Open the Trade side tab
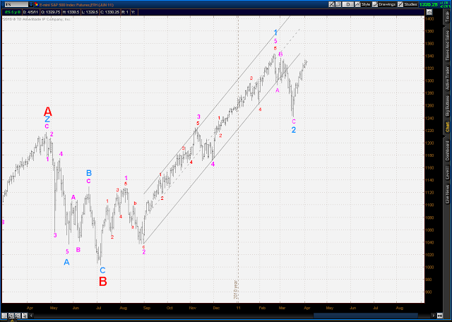452x322 pixels. point(448,17)
